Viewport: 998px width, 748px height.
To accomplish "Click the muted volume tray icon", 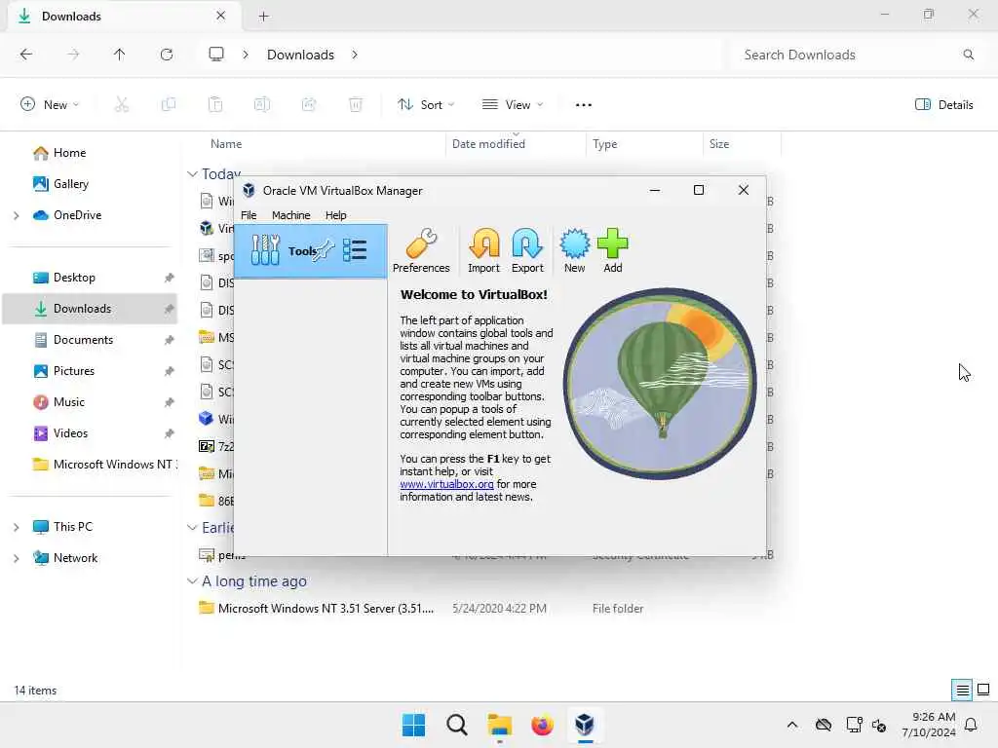I will (x=879, y=725).
